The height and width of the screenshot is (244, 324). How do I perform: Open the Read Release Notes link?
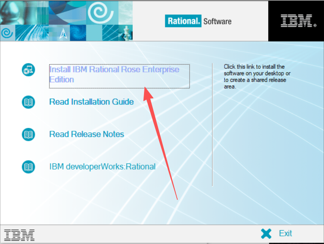tap(87, 134)
